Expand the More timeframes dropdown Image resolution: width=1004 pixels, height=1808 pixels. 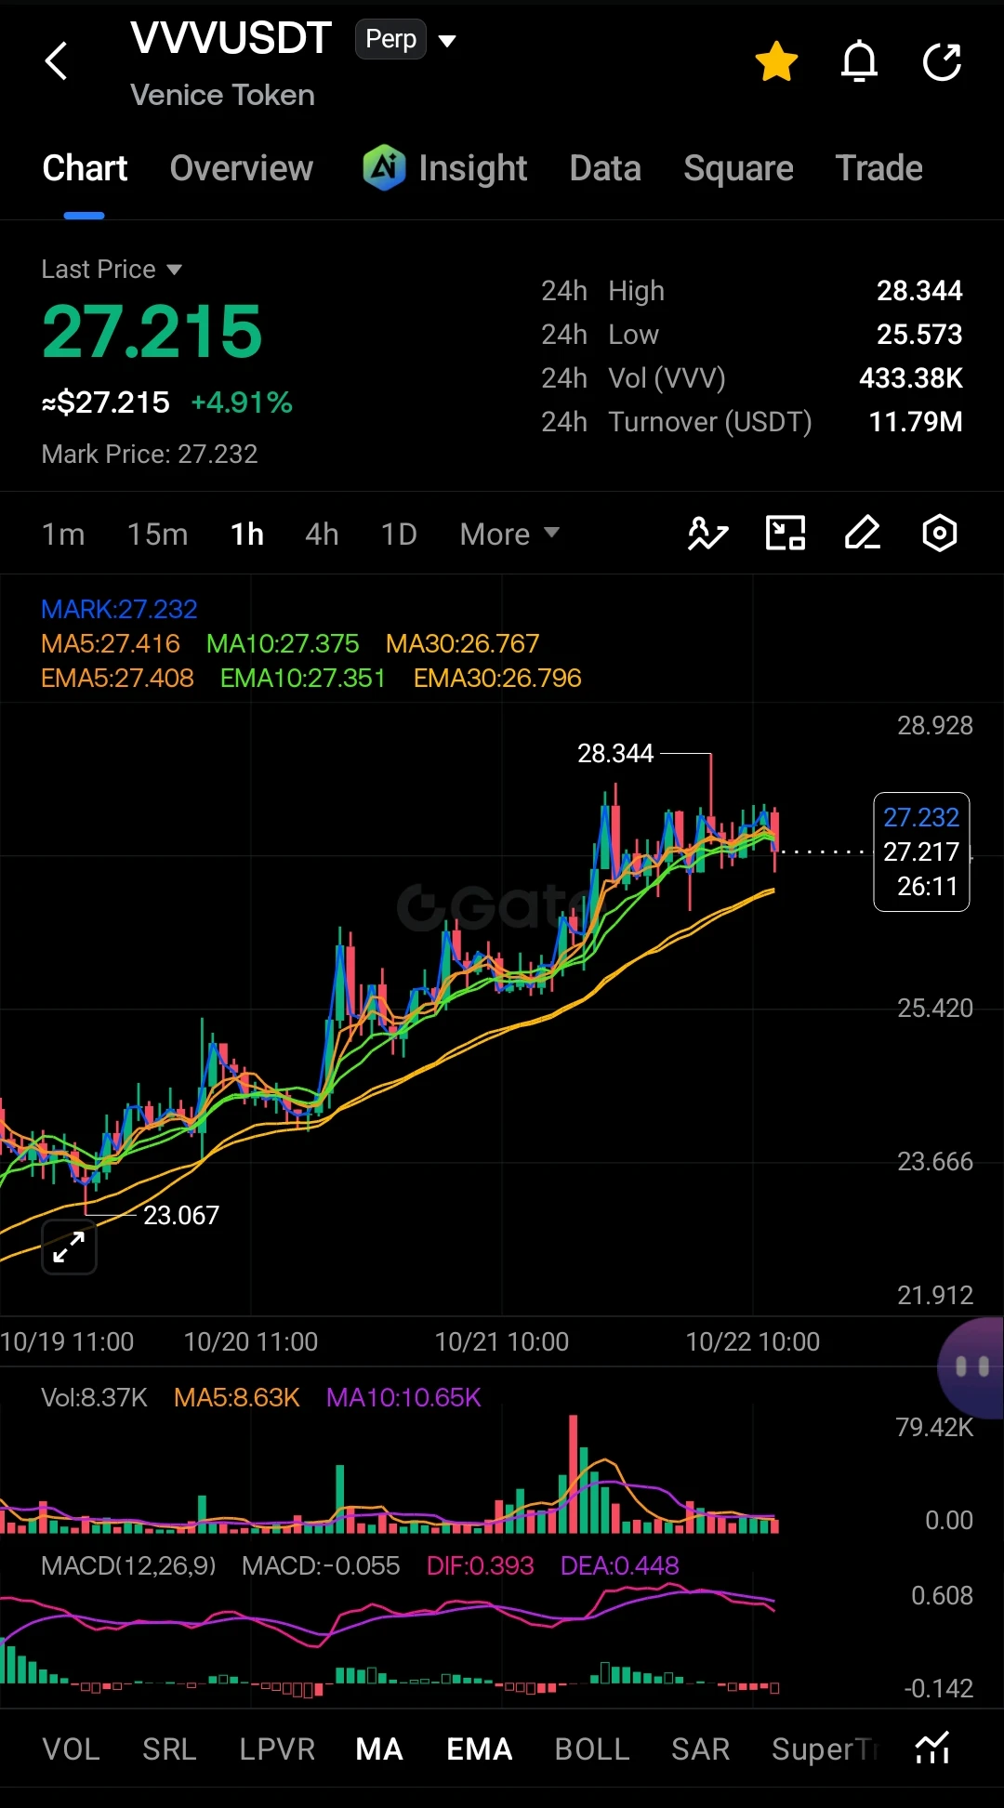click(509, 534)
